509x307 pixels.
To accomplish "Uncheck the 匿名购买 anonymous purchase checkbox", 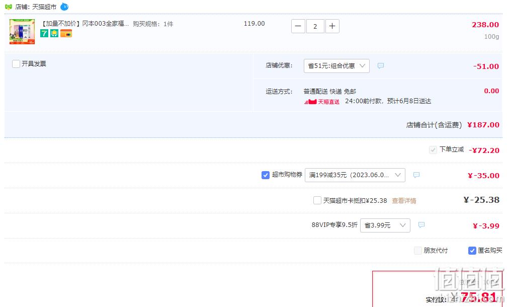I will click(x=472, y=251).
